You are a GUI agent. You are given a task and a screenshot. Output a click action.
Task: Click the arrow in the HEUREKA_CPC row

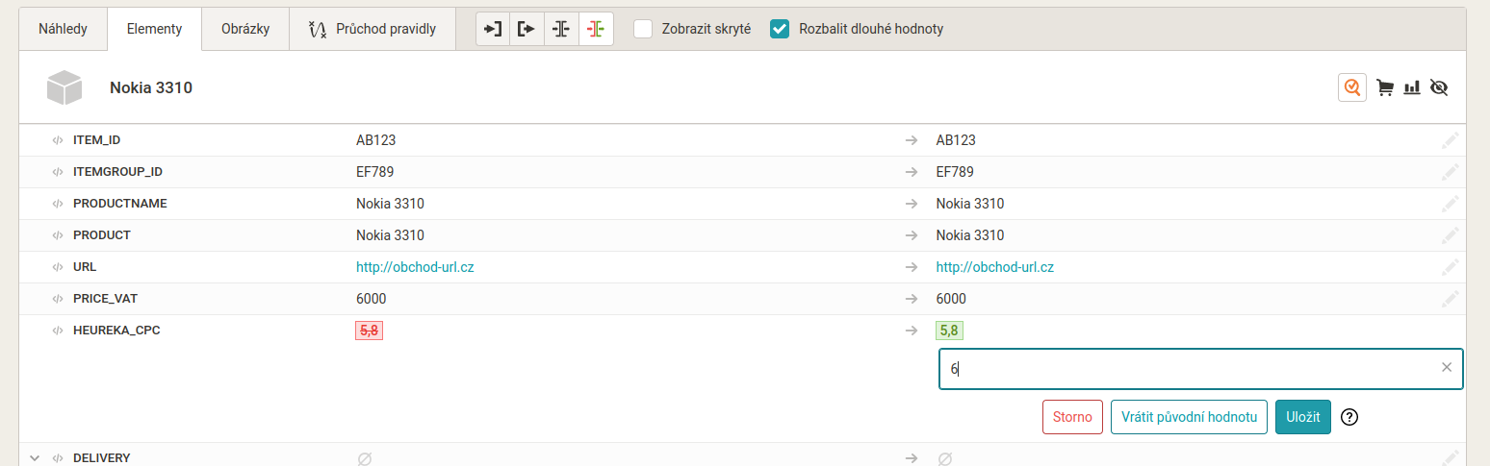[911, 331]
